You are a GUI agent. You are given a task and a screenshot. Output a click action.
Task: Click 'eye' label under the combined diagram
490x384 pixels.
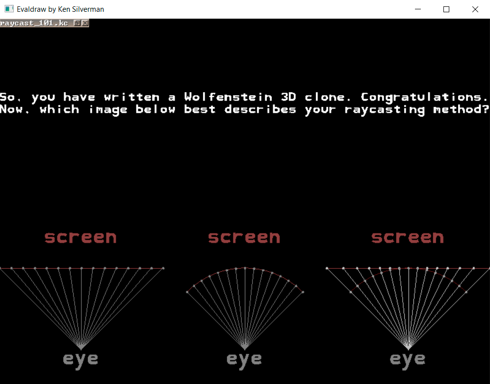(408, 359)
